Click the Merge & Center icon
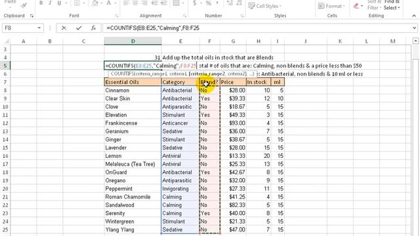Screen dimensions: 420x236 (176, 3)
